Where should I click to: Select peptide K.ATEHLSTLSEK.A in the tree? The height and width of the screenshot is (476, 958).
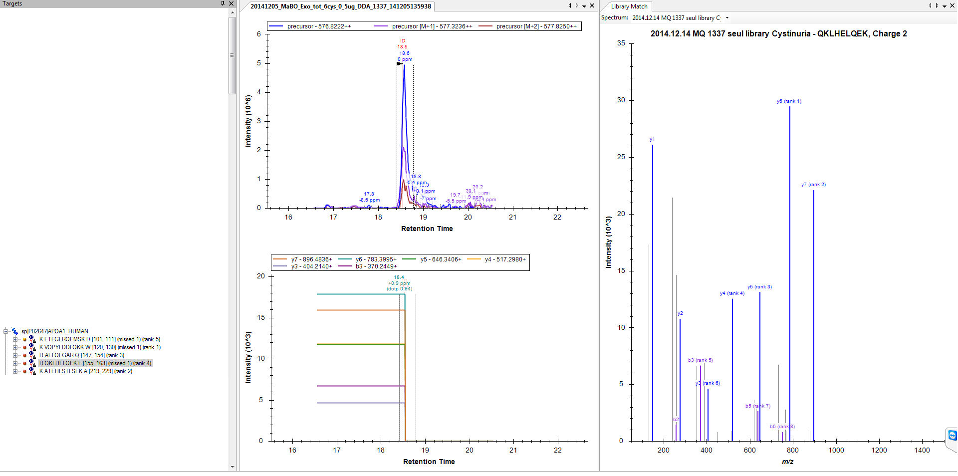point(85,371)
